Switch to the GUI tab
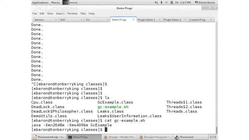This screenshot has width=249, height=140. [x=72, y=20]
